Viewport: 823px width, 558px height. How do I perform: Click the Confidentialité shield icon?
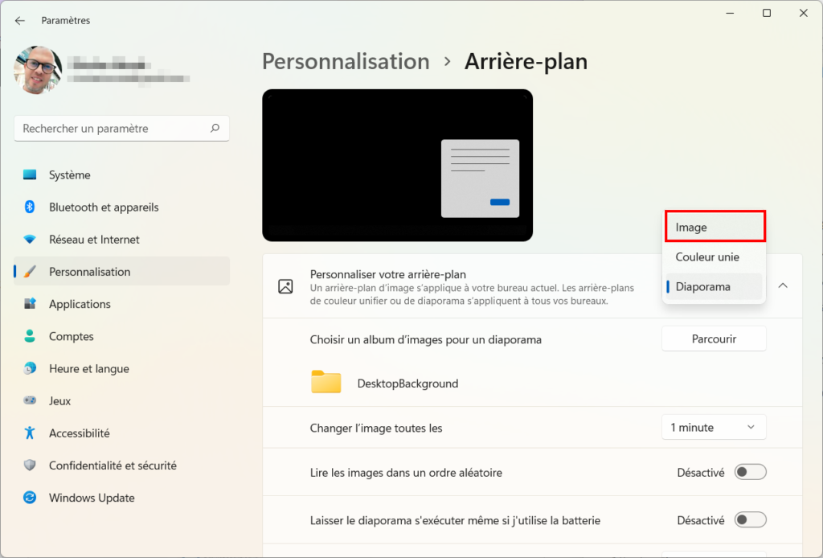pyautogui.click(x=30, y=465)
